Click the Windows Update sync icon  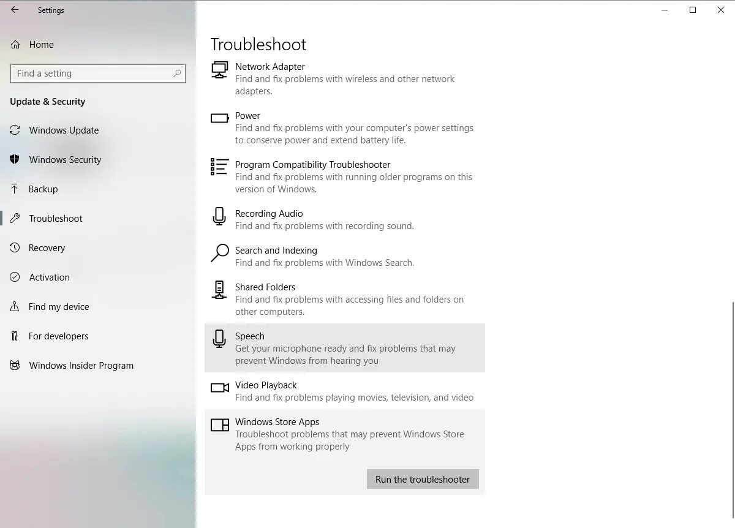(x=15, y=130)
